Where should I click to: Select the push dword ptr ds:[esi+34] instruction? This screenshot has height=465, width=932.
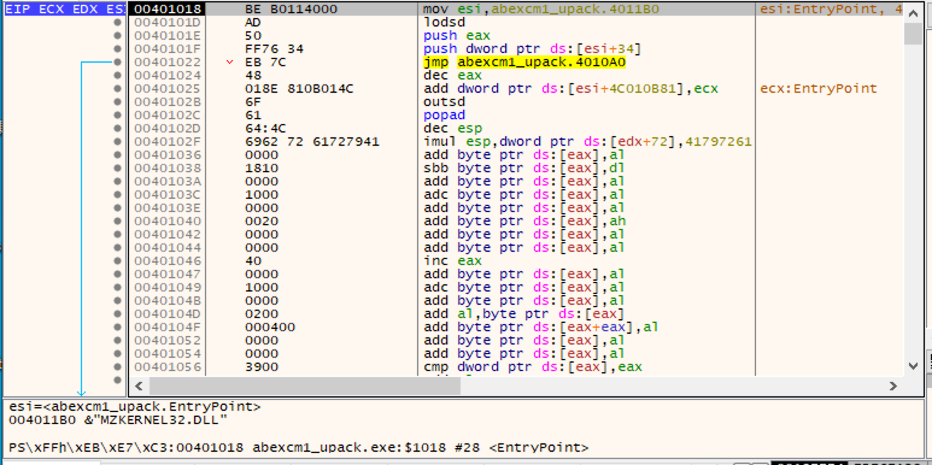pos(532,49)
